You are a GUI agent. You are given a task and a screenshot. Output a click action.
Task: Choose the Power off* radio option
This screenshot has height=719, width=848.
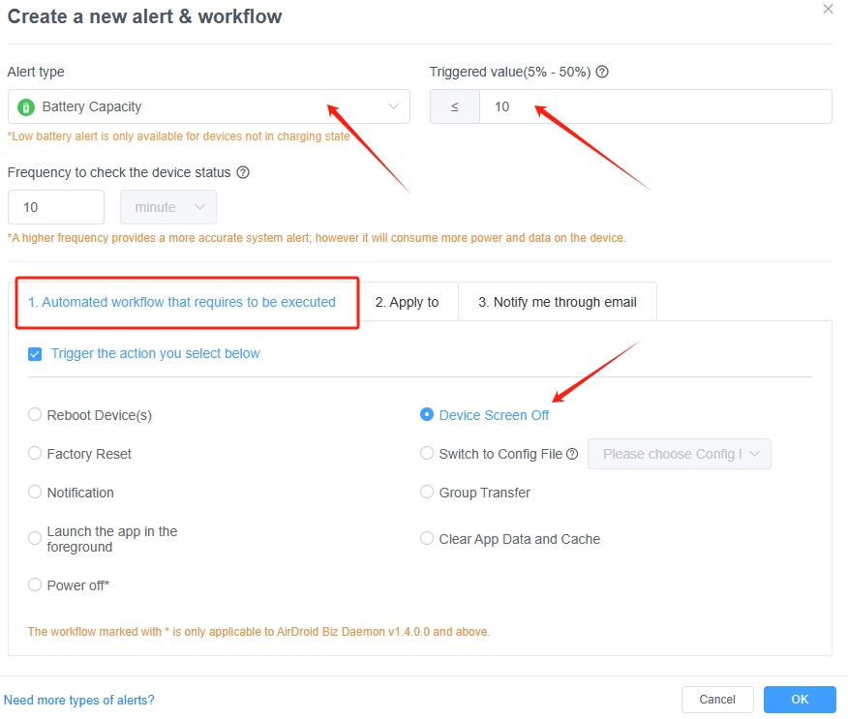35,585
